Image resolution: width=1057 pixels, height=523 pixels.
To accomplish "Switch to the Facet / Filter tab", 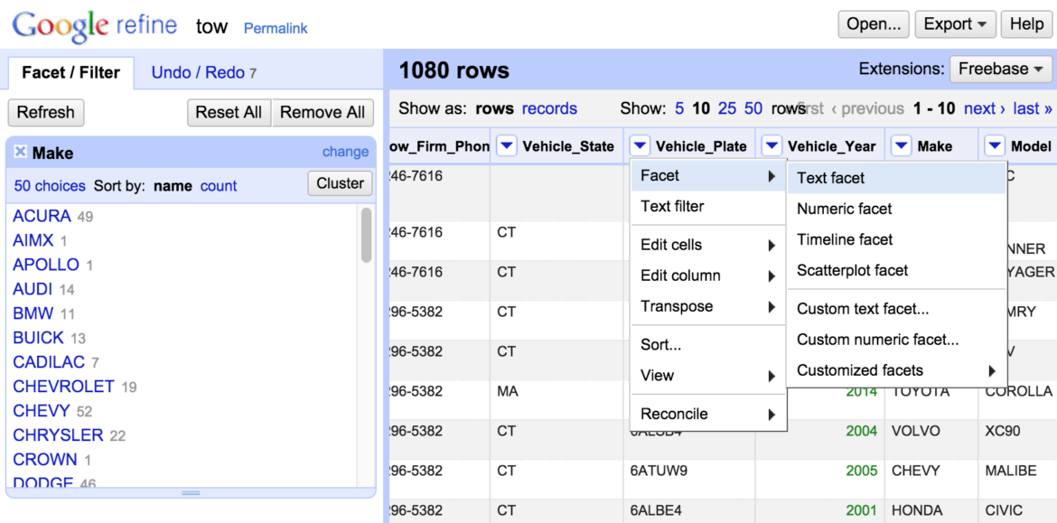I will click(70, 73).
